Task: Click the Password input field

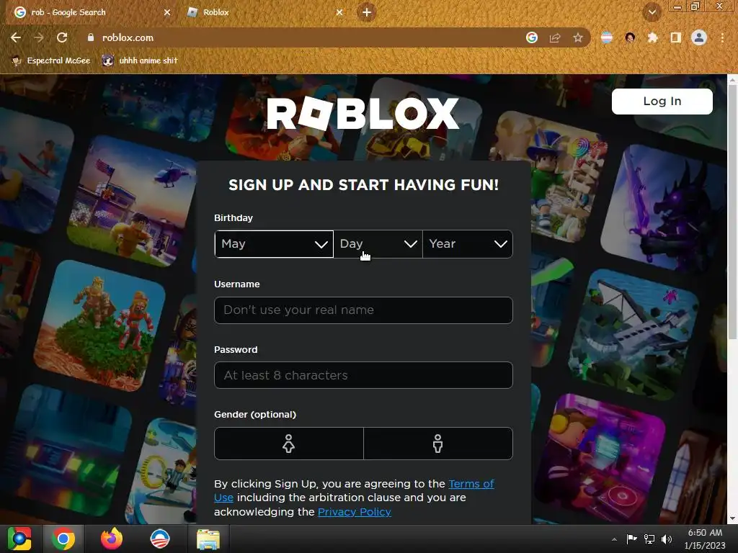Action: (x=363, y=375)
